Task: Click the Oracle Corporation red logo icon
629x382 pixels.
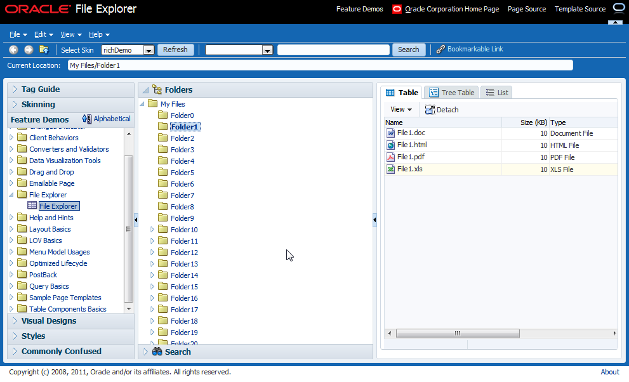Action: (x=397, y=9)
